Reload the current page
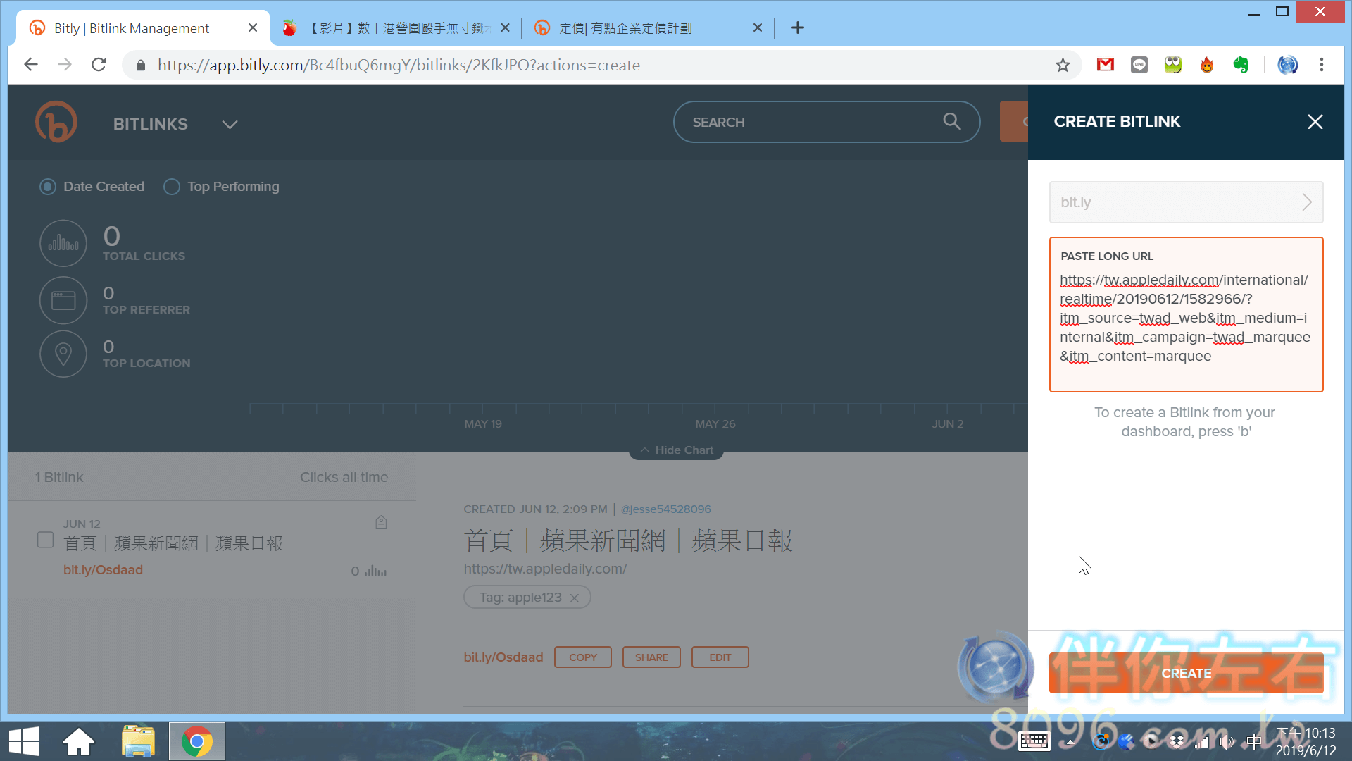 coord(99,65)
